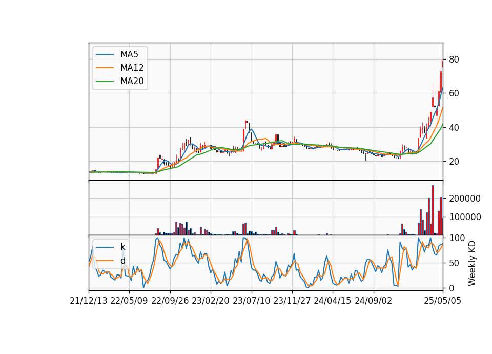Click the blue MA5 legend line sample
The image size is (492, 354).
click(105, 54)
